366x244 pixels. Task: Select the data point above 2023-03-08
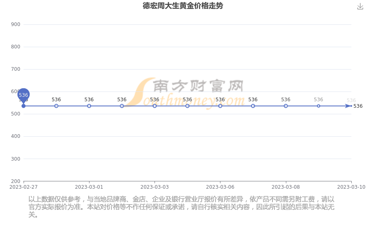tap(286, 106)
